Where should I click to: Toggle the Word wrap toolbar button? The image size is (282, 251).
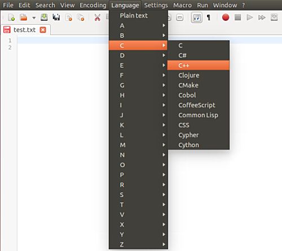(197, 17)
